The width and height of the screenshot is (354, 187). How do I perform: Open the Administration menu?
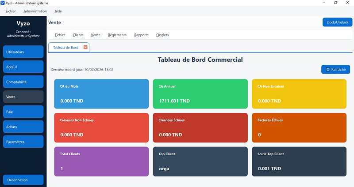35,11
